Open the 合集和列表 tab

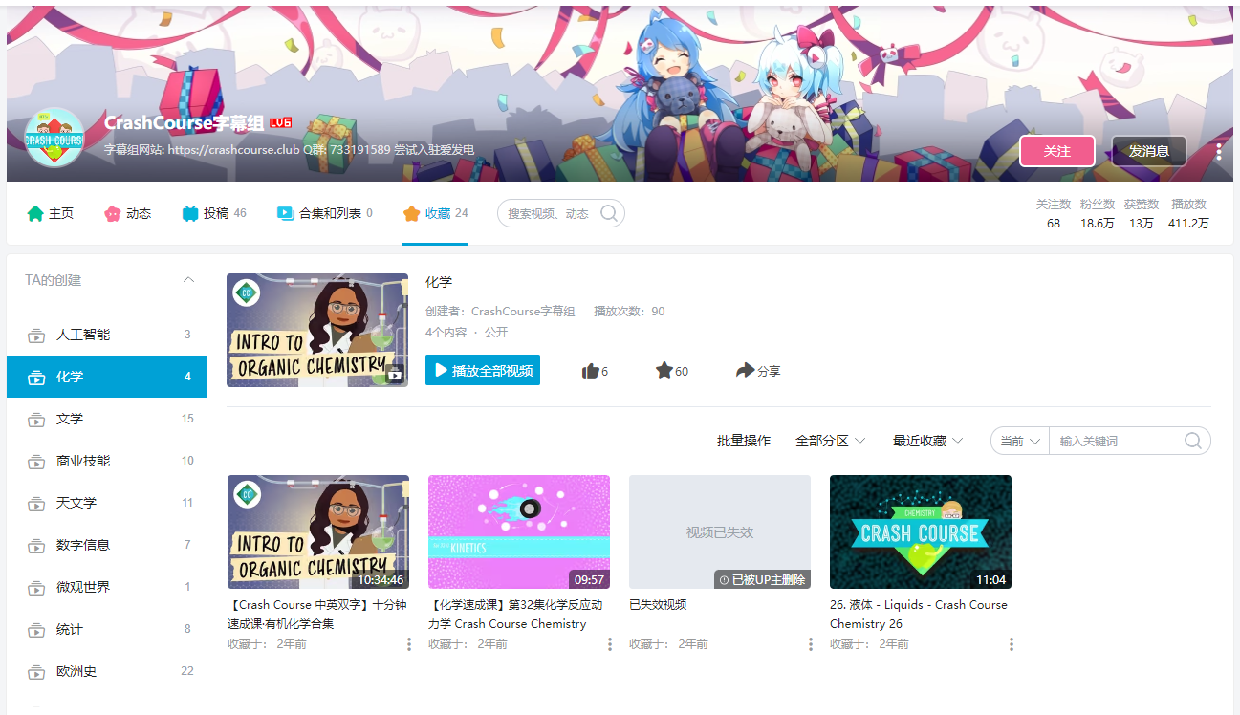click(325, 213)
